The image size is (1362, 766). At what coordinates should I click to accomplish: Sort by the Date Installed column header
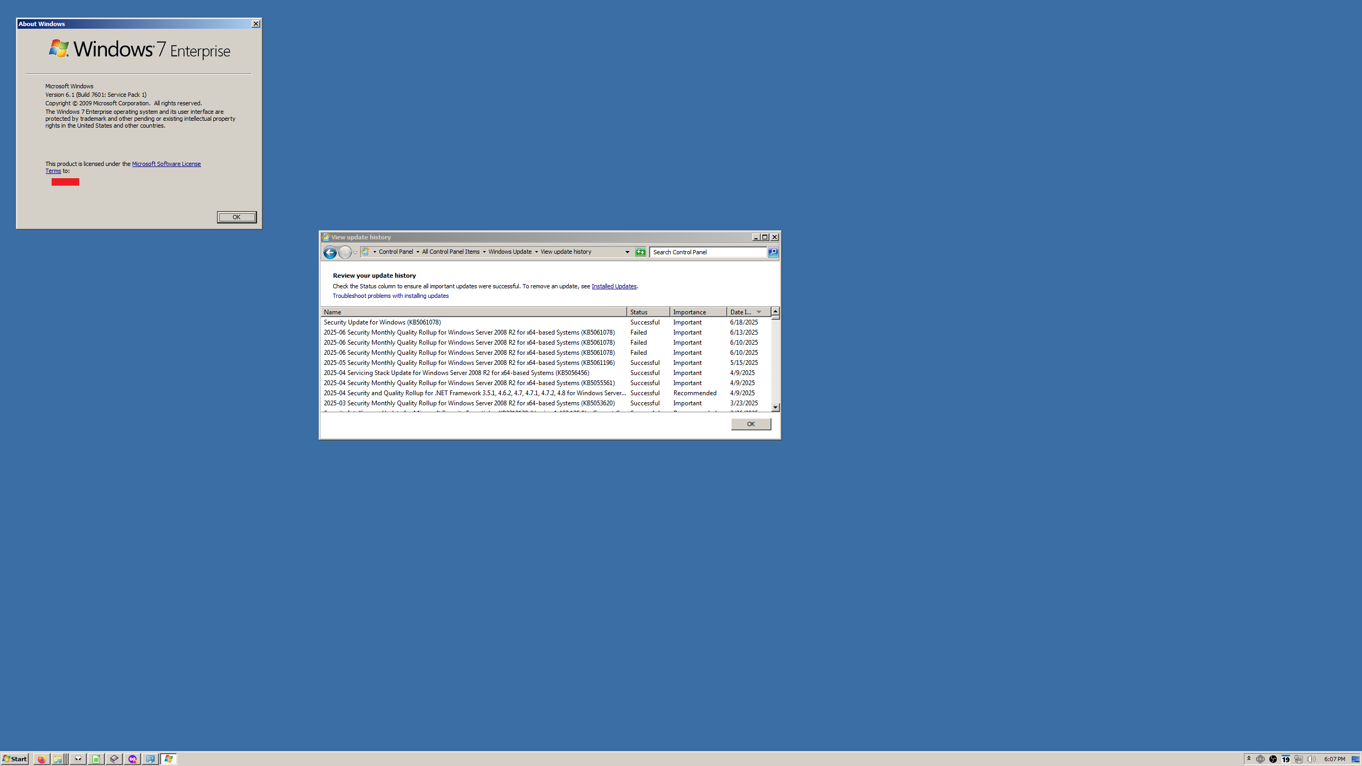749,312
